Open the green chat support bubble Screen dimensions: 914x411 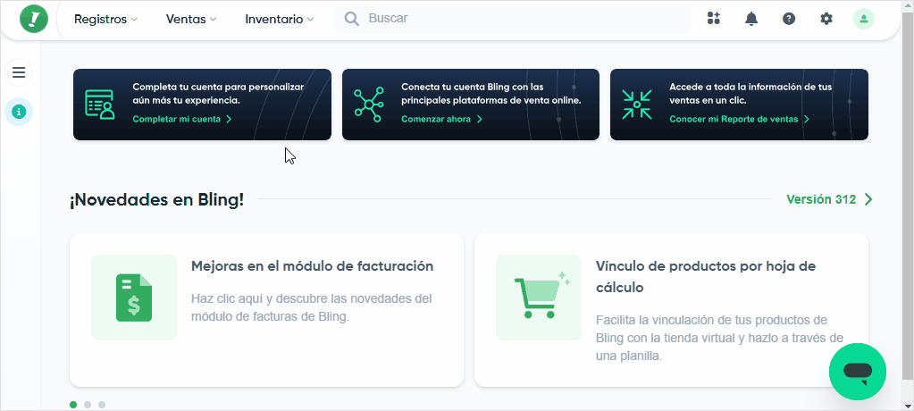(858, 372)
